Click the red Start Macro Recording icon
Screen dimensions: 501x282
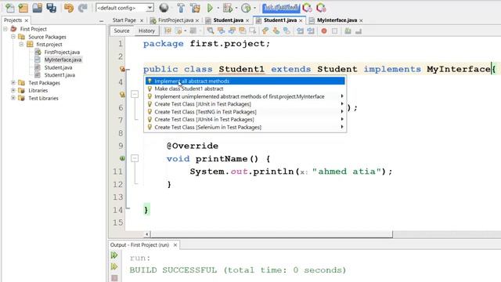tap(324, 31)
